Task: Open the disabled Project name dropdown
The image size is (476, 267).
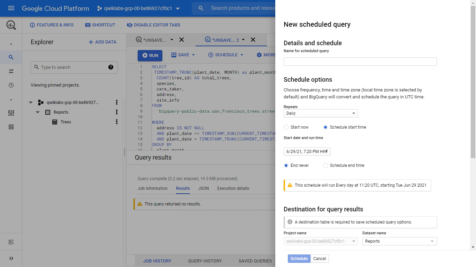Action: coord(321,241)
